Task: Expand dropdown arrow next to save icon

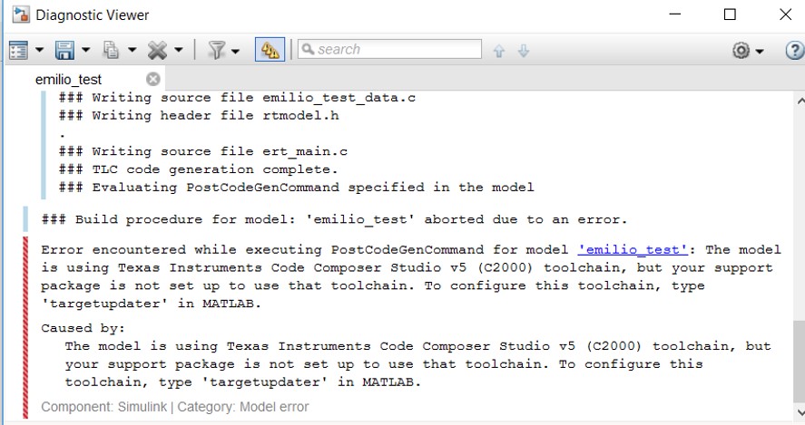Action: [x=85, y=50]
